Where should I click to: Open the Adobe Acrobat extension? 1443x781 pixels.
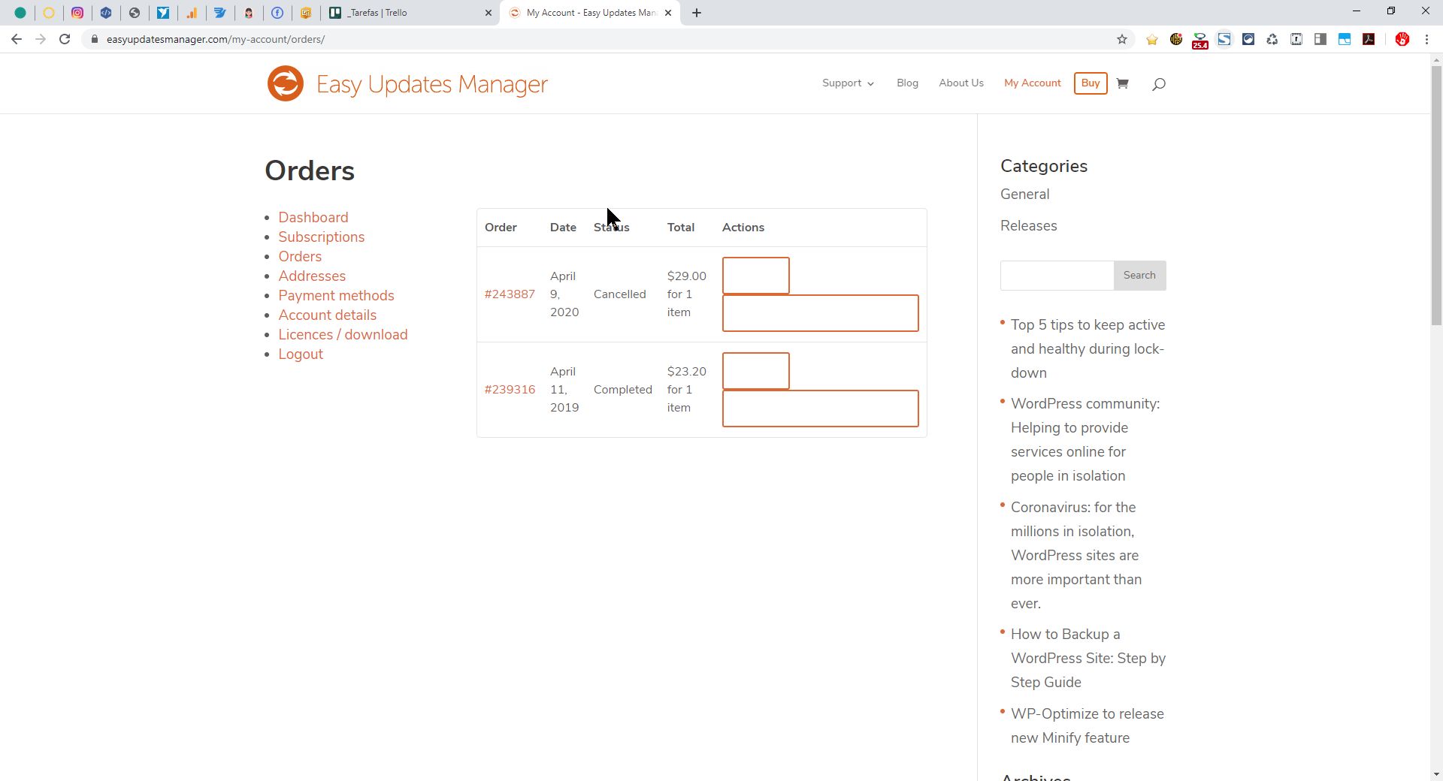[1369, 39]
